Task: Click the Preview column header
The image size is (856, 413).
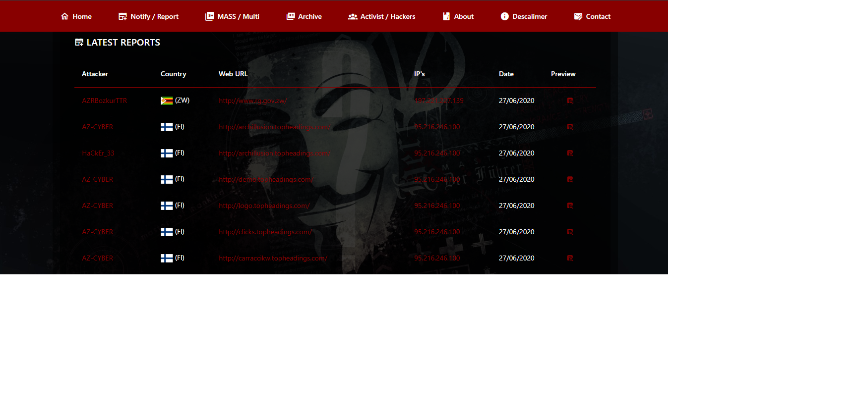Action: (x=563, y=74)
